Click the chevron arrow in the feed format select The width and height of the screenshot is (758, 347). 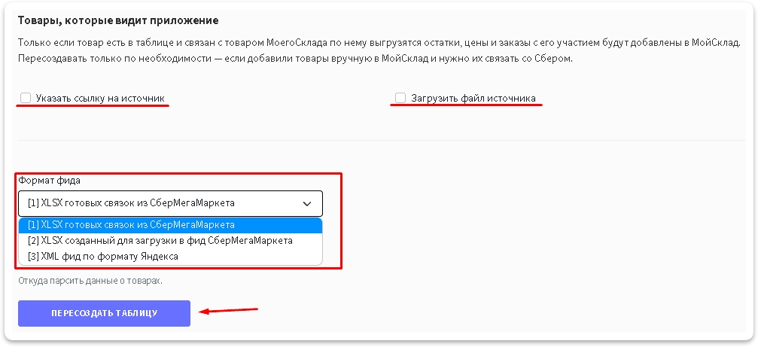pos(307,204)
